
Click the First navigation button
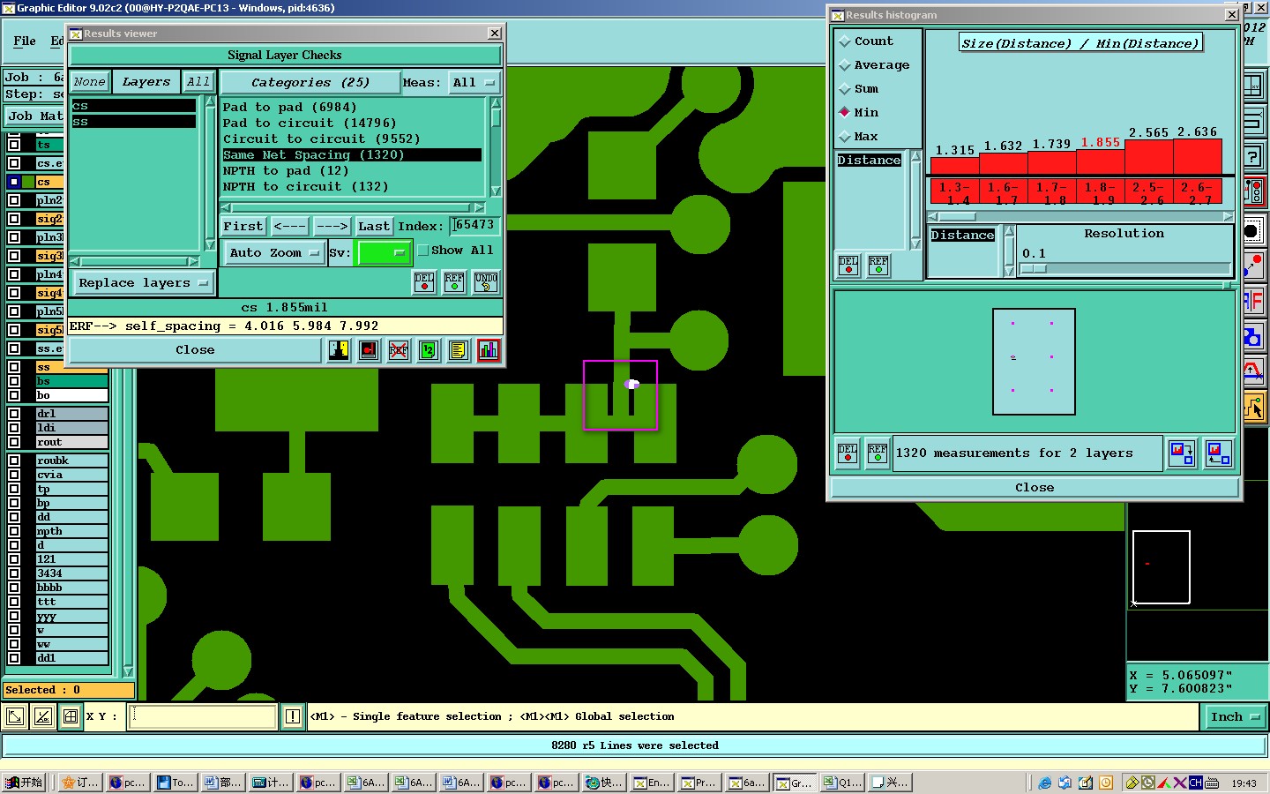pyautogui.click(x=243, y=227)
